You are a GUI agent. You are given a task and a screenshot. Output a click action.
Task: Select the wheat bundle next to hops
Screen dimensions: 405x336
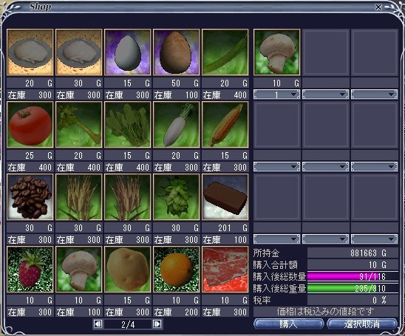(128, 197)
